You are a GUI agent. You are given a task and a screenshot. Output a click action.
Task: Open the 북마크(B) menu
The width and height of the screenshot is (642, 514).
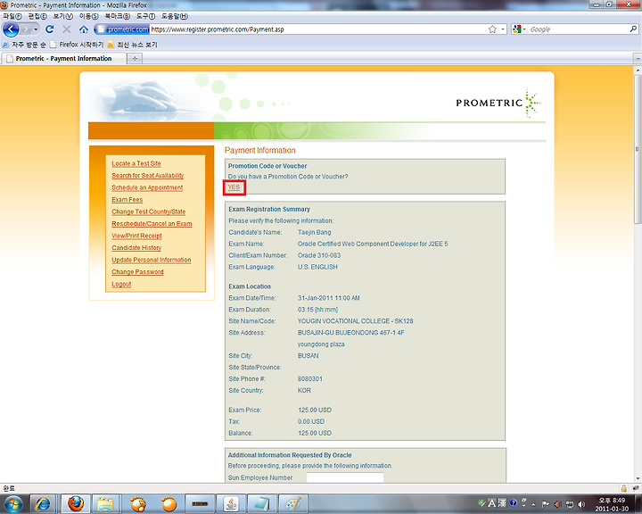pyautogui.click(x=118, y=16)
